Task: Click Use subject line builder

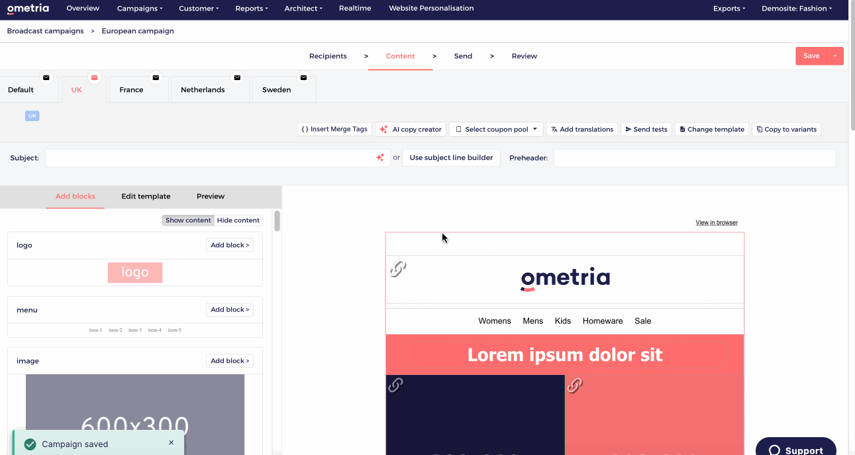Action: coord(451,157)
